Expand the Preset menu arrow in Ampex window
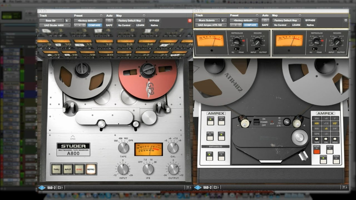The width and height of the screenshot is (356, 200). pyautogui.click(x=257, y=15)
